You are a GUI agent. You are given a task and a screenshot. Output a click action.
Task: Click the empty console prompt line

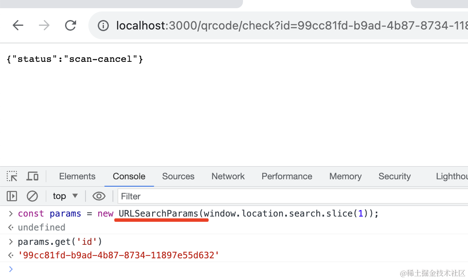click(x=205, y=269)
